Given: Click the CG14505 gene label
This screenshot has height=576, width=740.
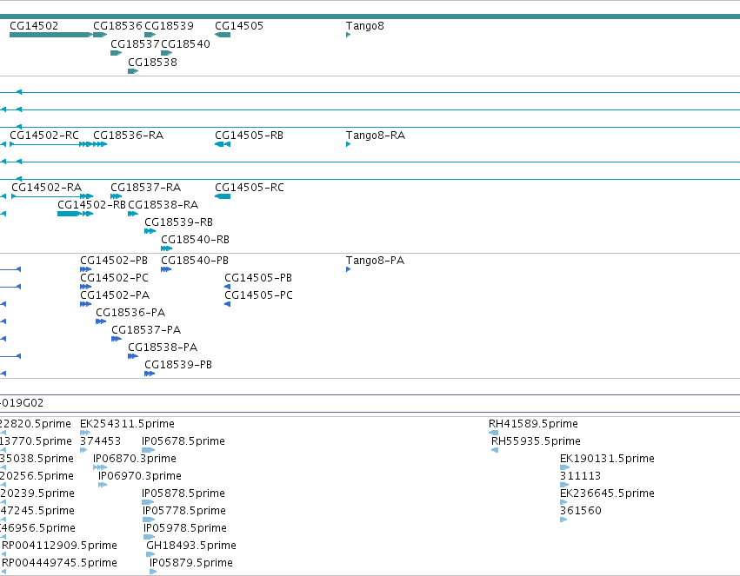Looking at the screenshot, I should [x=239, y=26].
